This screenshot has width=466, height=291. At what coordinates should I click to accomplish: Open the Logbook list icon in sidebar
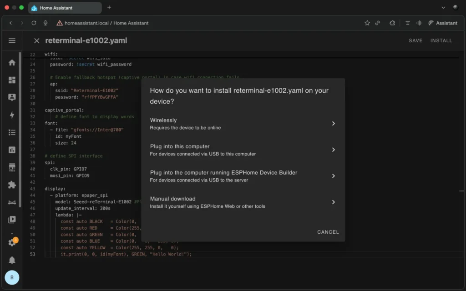[12, 132]
